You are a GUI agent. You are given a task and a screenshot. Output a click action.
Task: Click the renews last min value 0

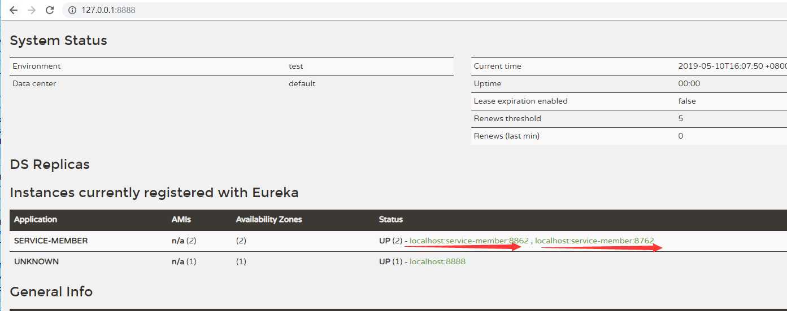(681, 136)
